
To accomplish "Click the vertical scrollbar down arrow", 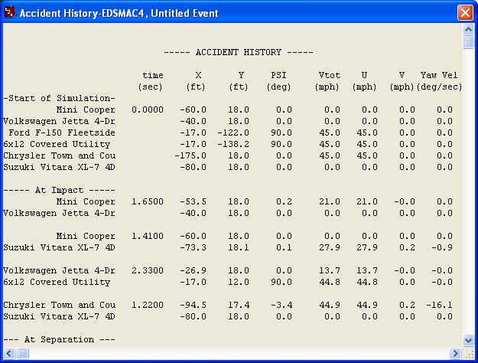I will (x=468, y=340).
